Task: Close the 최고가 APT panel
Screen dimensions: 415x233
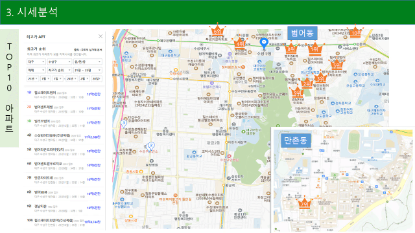Action: pyautogui.click(x=101, y=36)
